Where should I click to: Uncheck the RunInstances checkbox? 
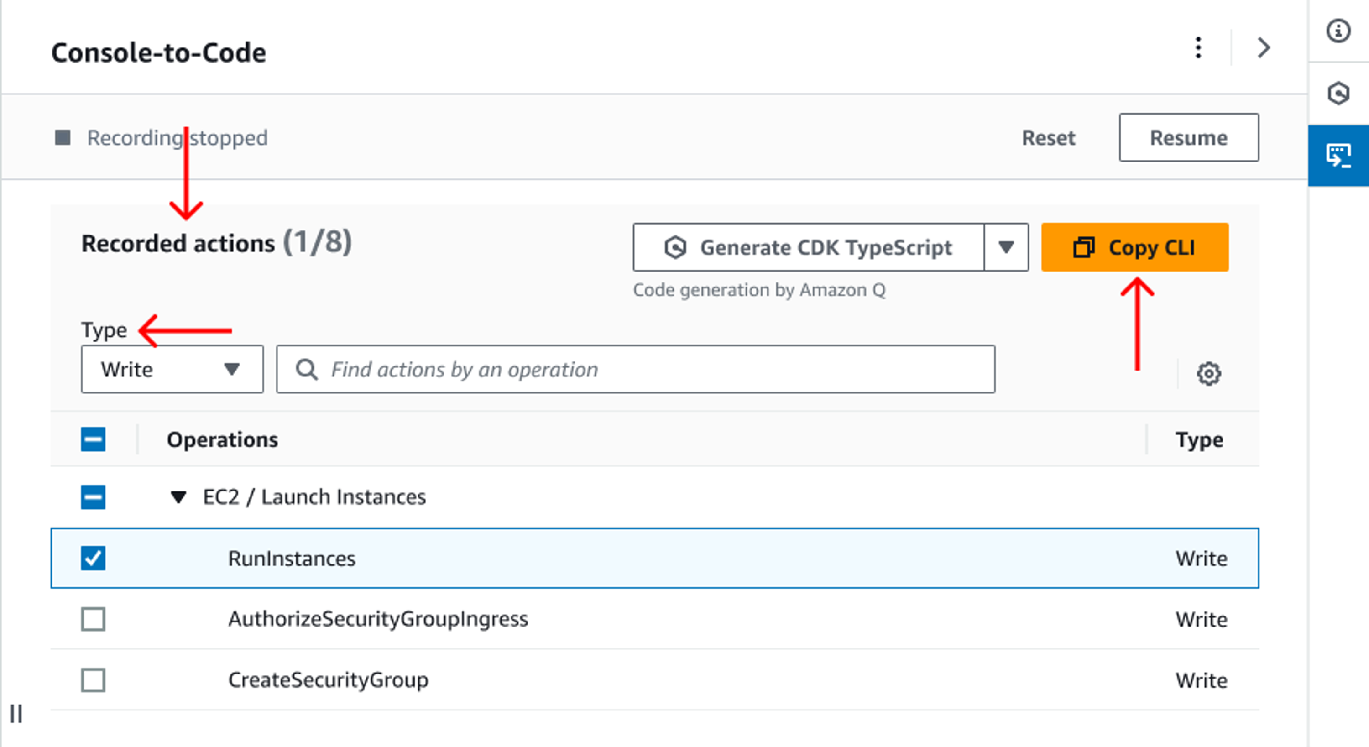click(x=93, y=559)
